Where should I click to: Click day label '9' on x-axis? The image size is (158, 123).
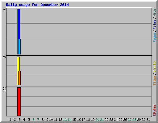pyautogui.click(x=47, y=120)
